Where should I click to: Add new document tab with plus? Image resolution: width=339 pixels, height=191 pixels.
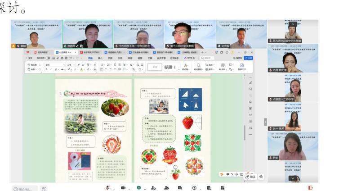pyautogui.click(x=202, y=52)
